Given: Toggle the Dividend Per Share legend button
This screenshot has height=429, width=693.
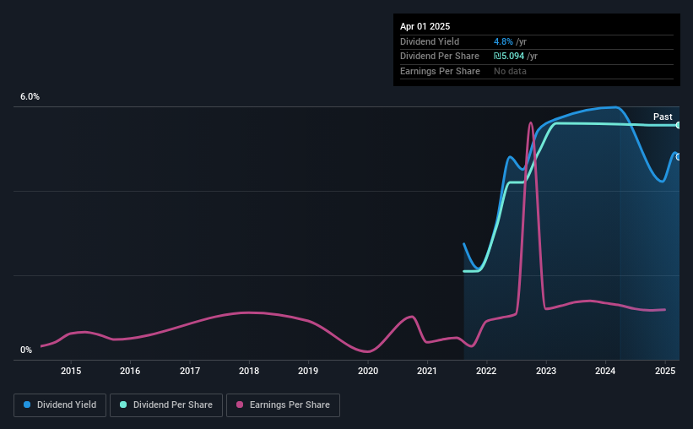Looking at the screenshot, I should pyautogui.click(x=166, y=405).
